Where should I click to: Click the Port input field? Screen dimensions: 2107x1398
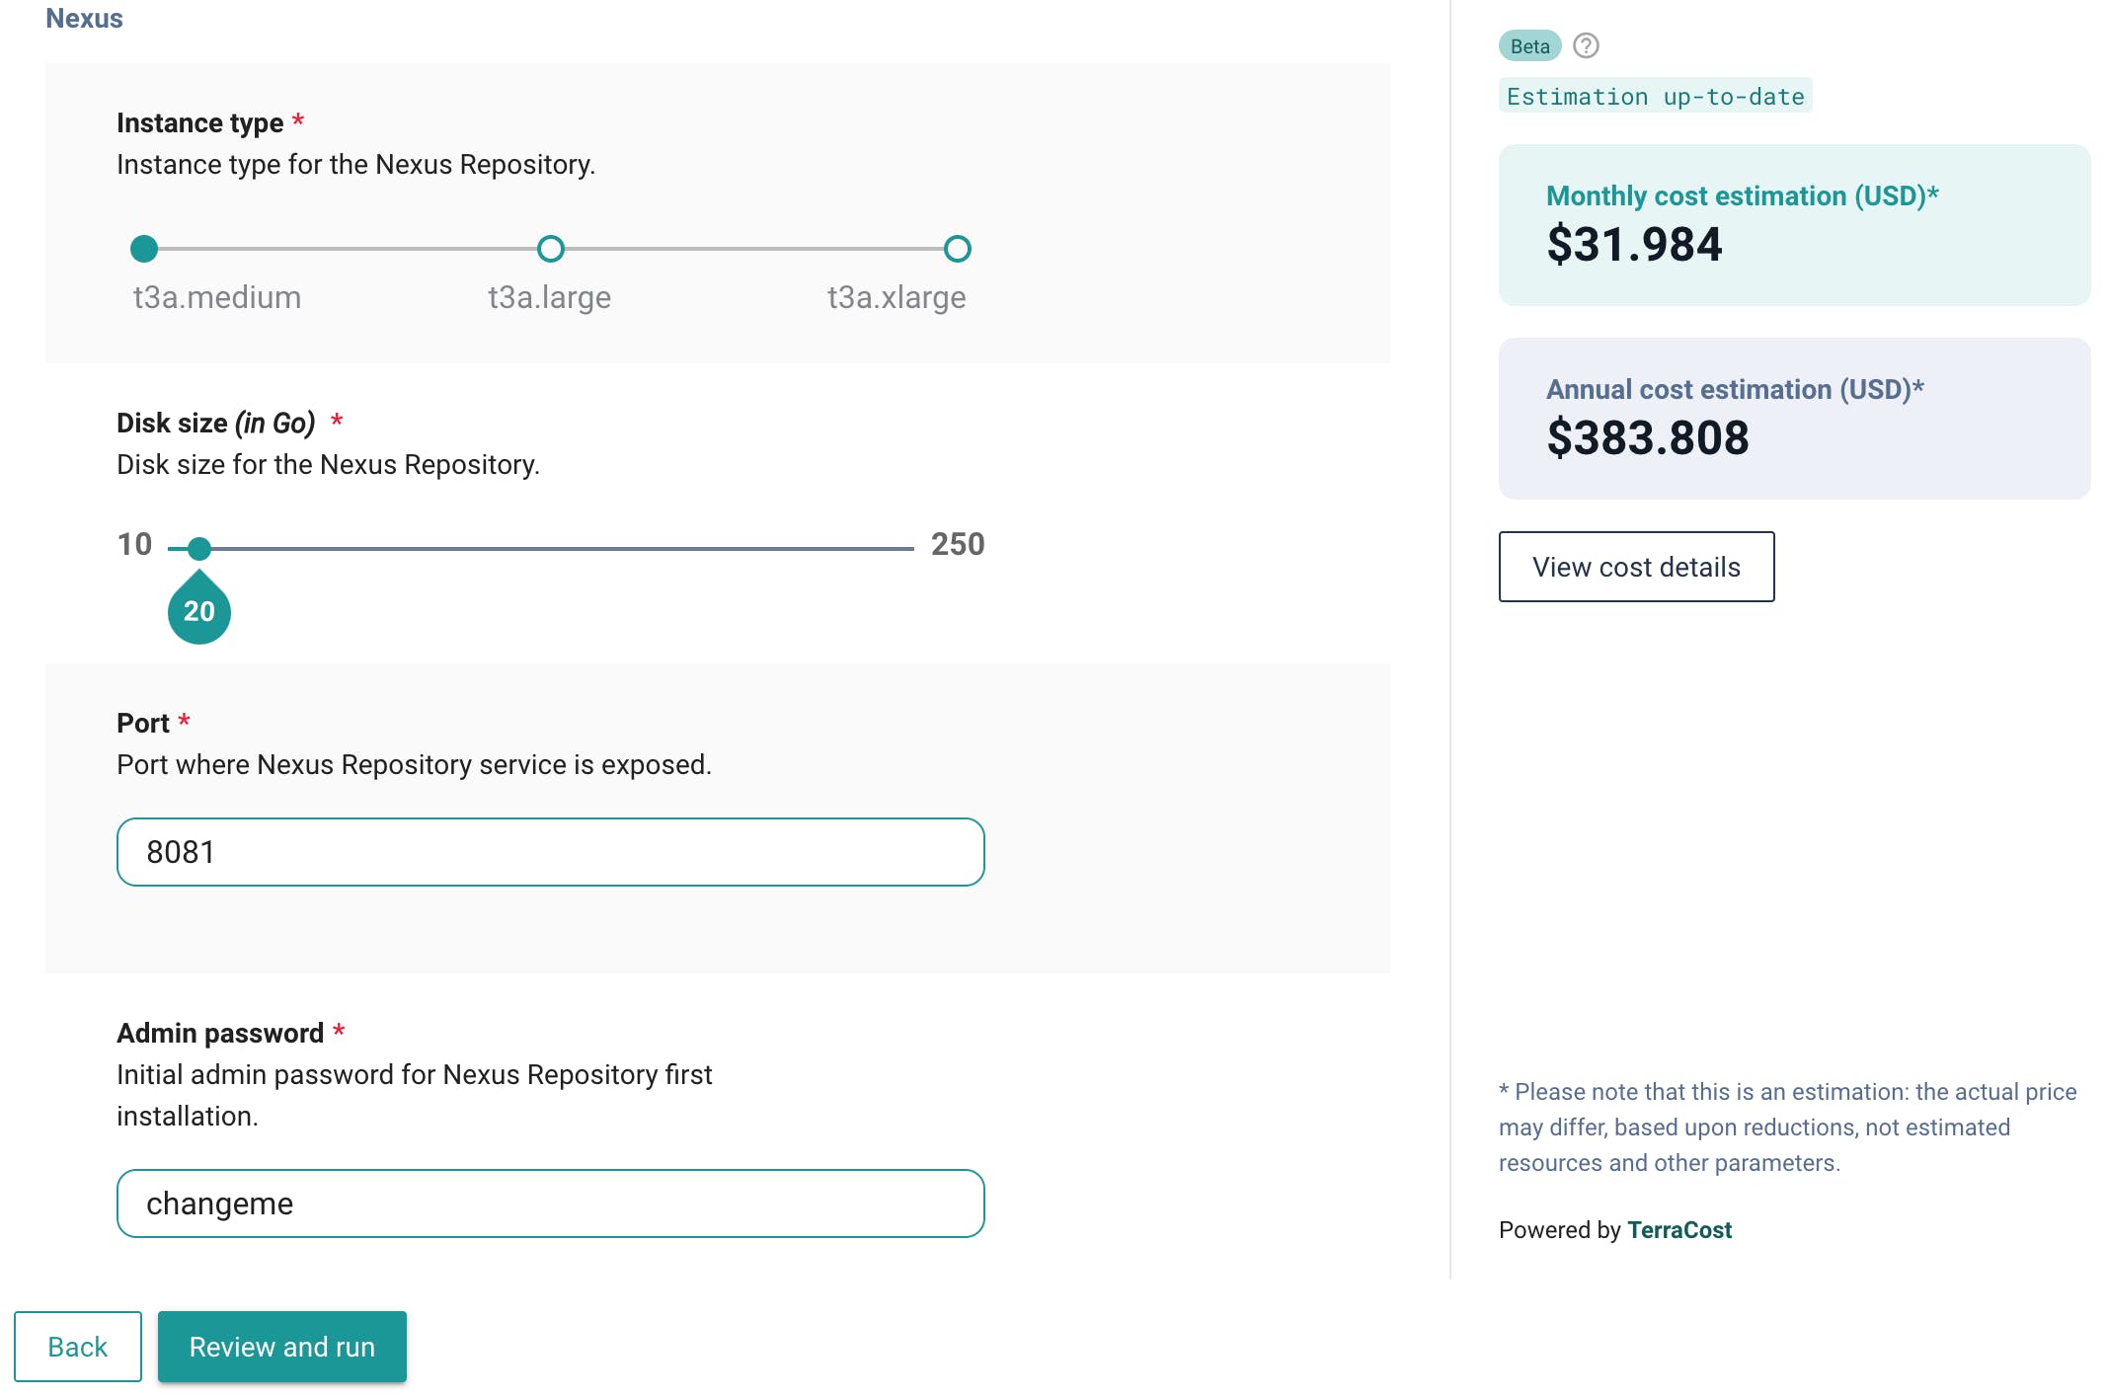(x=550, y=852)
